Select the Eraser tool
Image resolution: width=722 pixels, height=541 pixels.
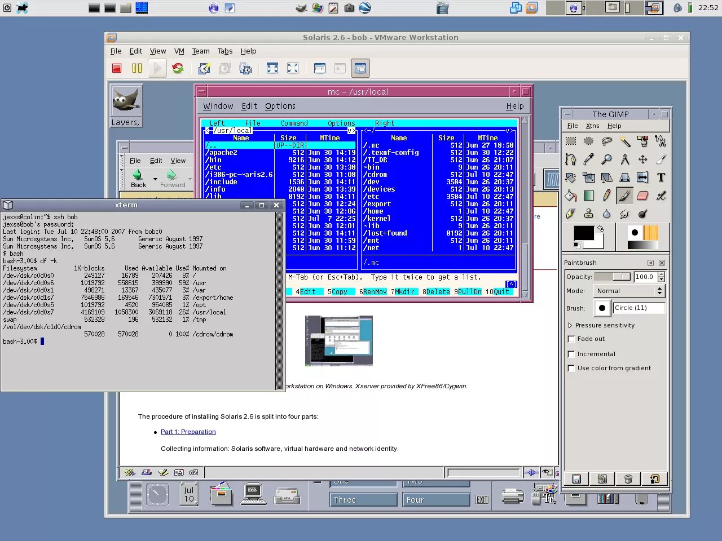point(642,196)
